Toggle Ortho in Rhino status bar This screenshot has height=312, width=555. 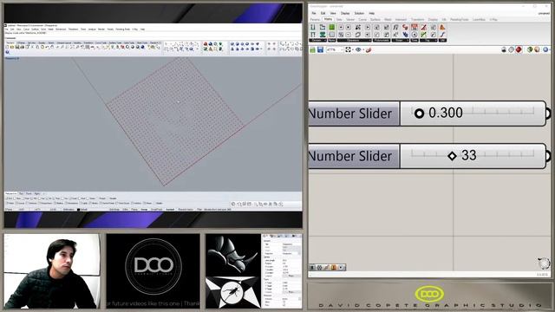pyautogui.click(x=125, y=210)
